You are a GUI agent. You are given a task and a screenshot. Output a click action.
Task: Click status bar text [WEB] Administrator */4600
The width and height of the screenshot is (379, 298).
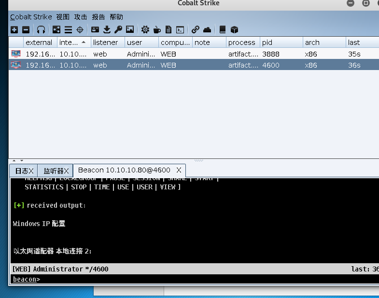tap(60, 269)
